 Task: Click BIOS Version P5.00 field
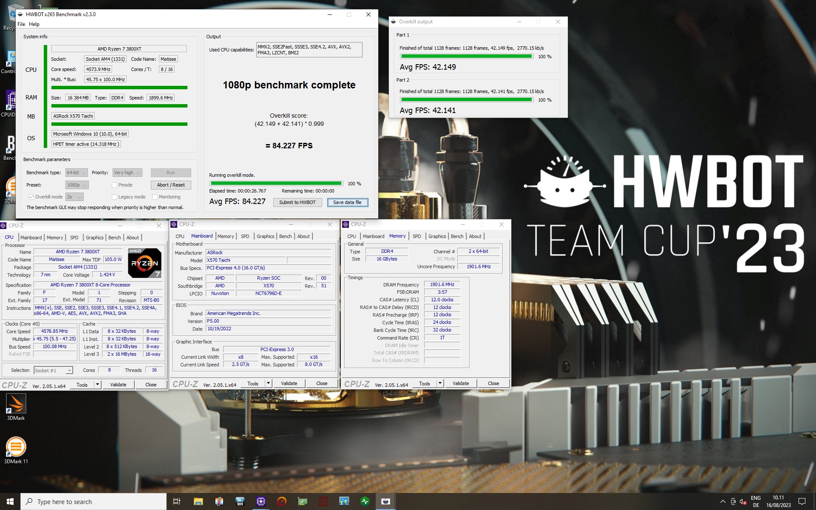[x=268, y=321]
